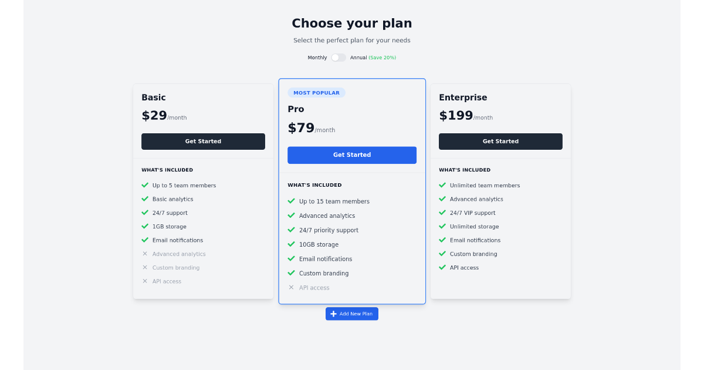Toggle the billing switch to Annual
This screenshot has height=370, width=704.
coord(339,57)
